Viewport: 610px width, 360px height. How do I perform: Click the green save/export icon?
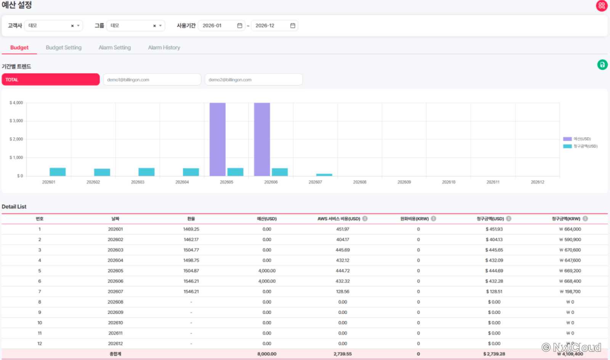coord(602,65)
